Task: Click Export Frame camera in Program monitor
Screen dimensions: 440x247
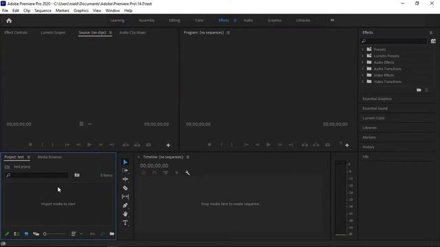Action: [x=327, y=145]
